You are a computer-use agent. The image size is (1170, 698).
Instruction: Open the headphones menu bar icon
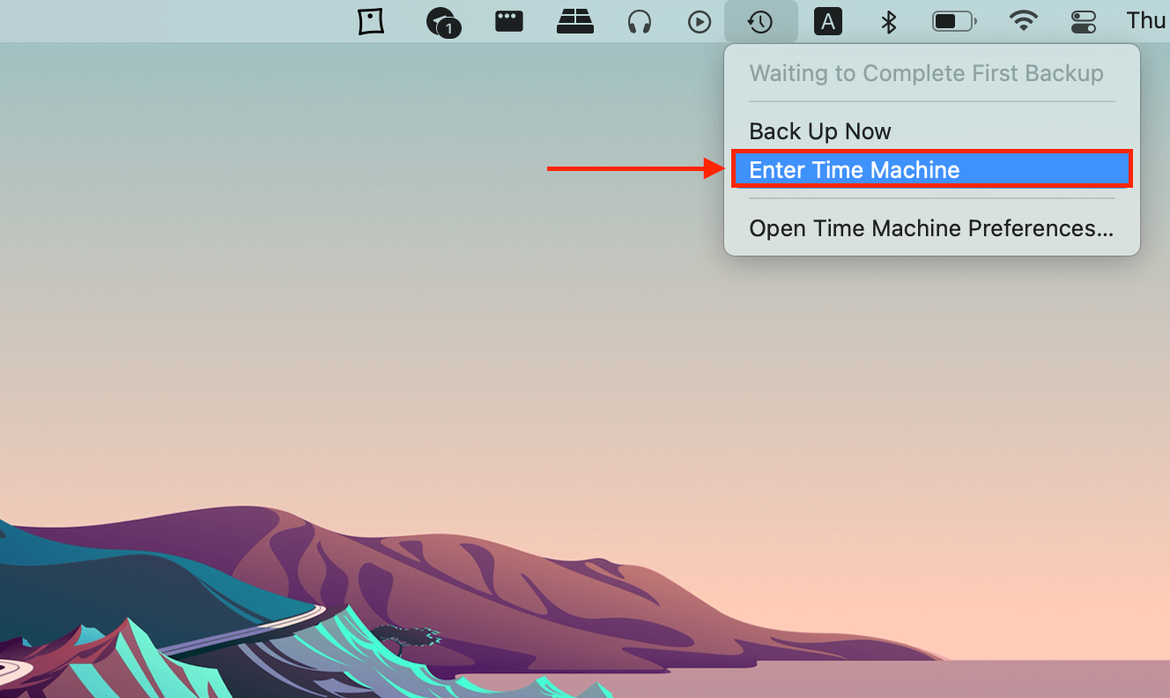point(640,22)
